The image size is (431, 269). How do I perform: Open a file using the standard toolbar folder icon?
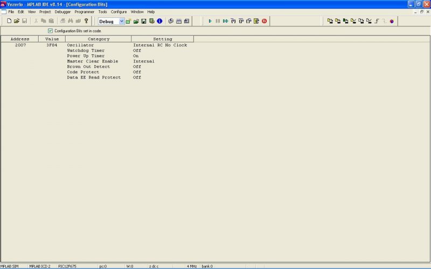[17, 21]
